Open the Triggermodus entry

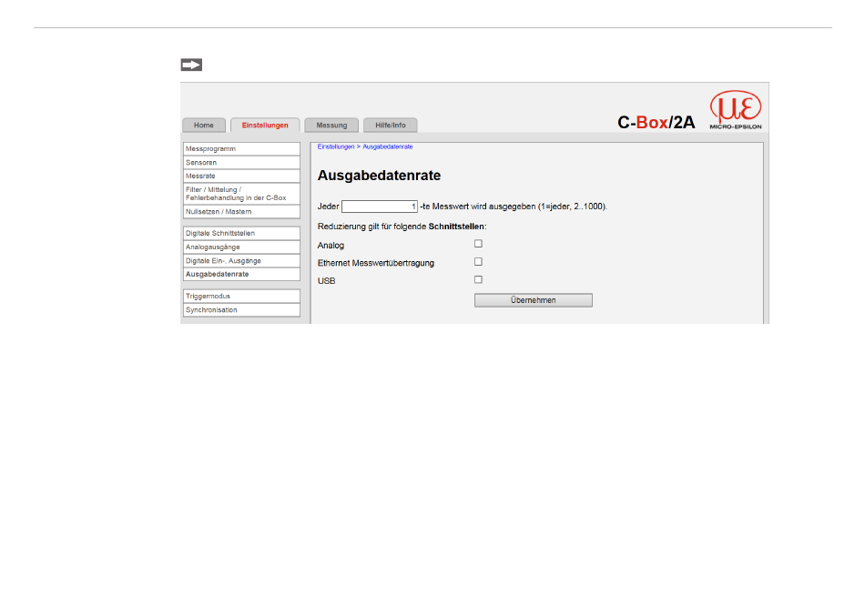point(241,296)
